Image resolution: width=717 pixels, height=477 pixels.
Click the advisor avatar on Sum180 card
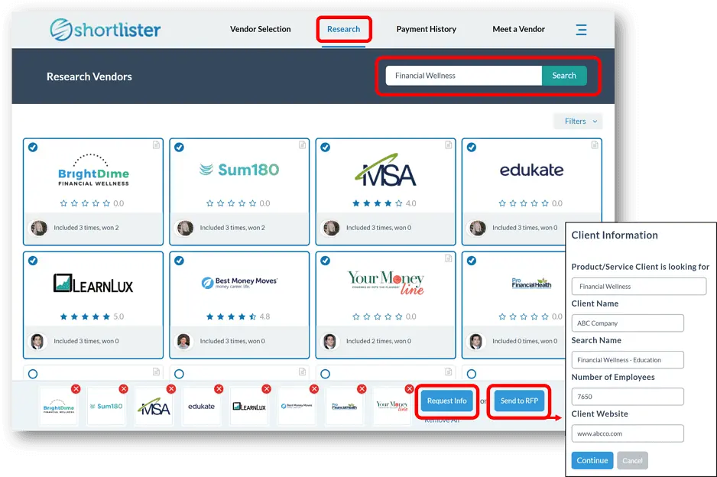tap(185, 228)
